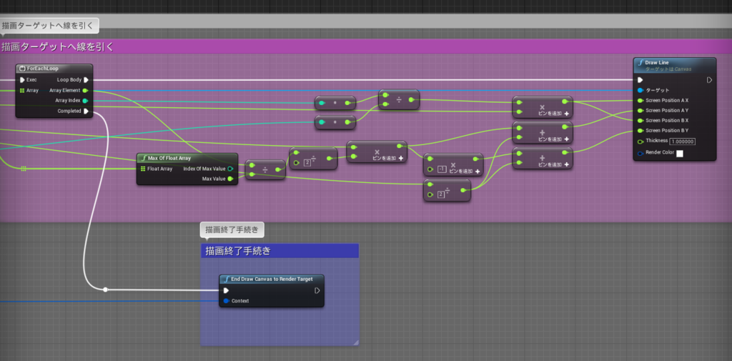Click End Draw Canvas execution input pin

tap(226, 290)
